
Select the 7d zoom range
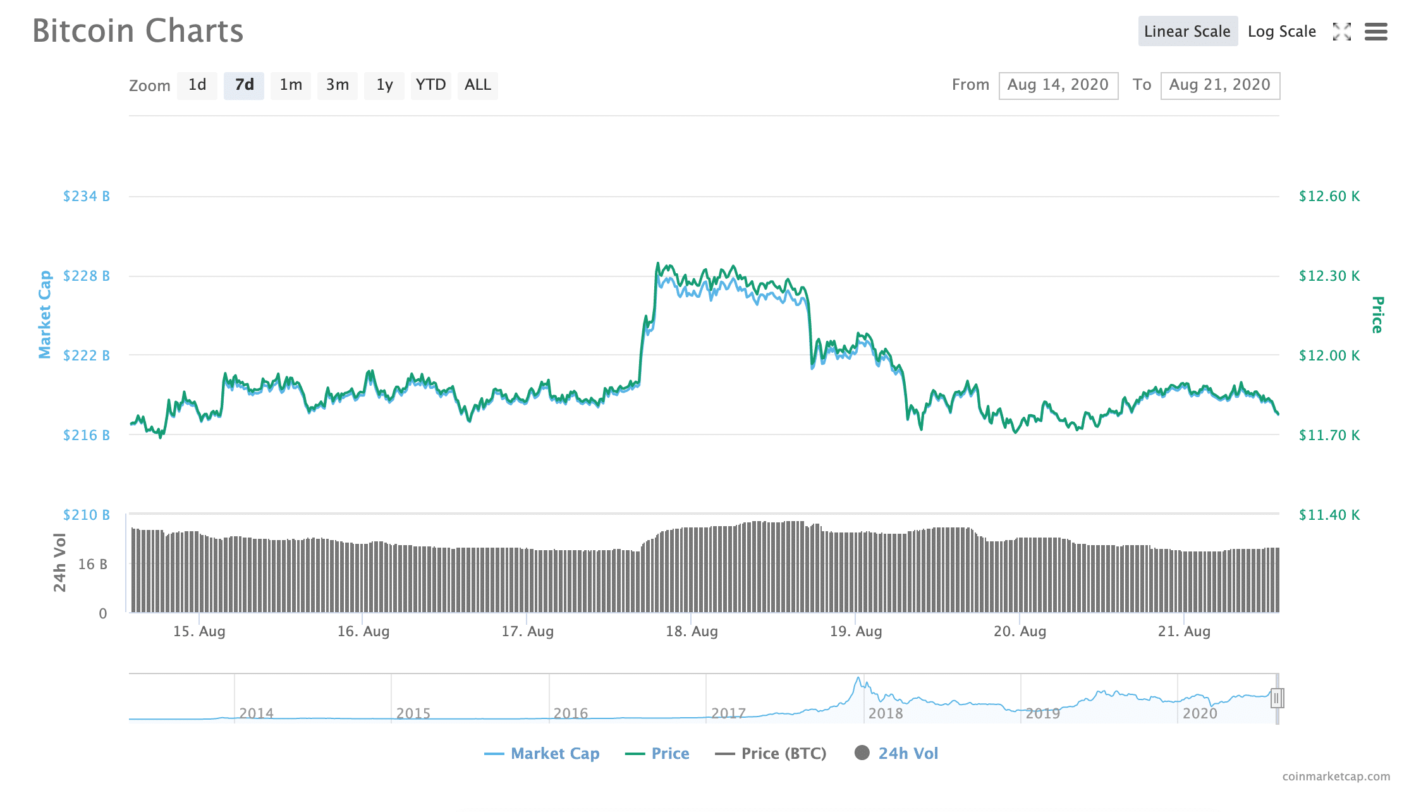[244, 85]
